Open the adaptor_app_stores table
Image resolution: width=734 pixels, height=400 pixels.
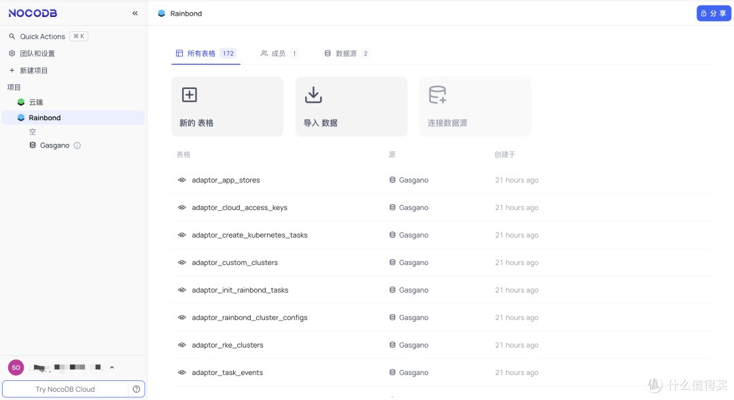pyautogui.click(x=226, y=180)
